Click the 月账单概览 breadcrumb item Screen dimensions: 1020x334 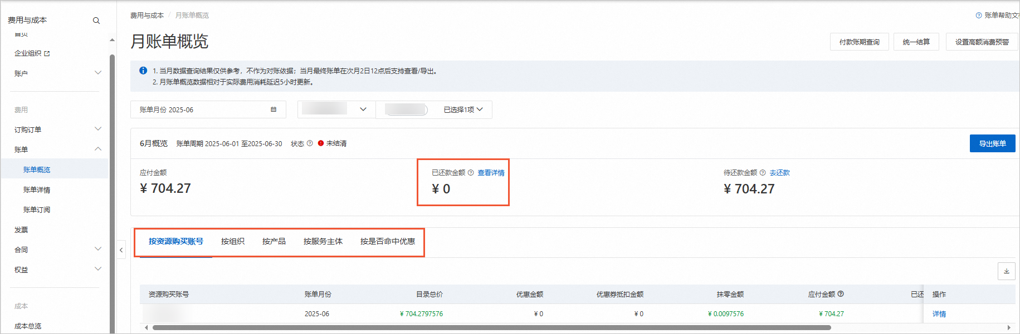point(192,16)
